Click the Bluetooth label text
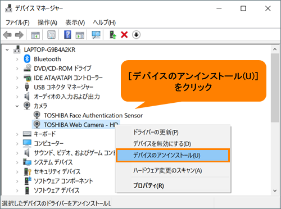The image size is (281, 209). (47, 59)
